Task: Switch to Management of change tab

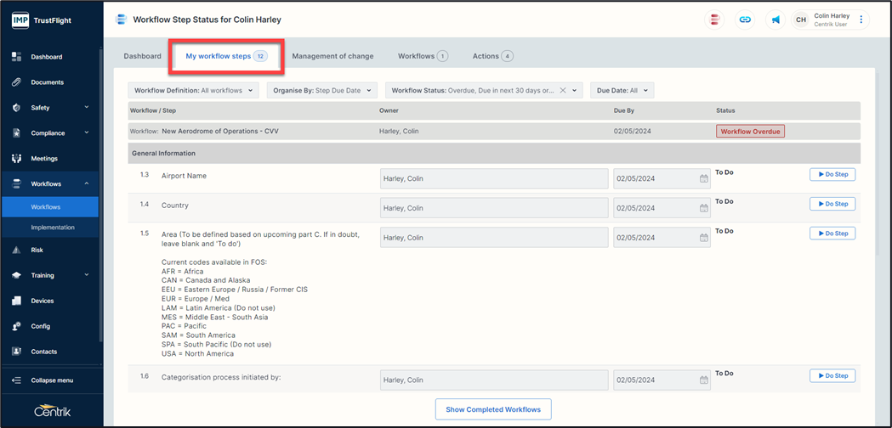Action: pyautogui.click(x=332, y=56)
